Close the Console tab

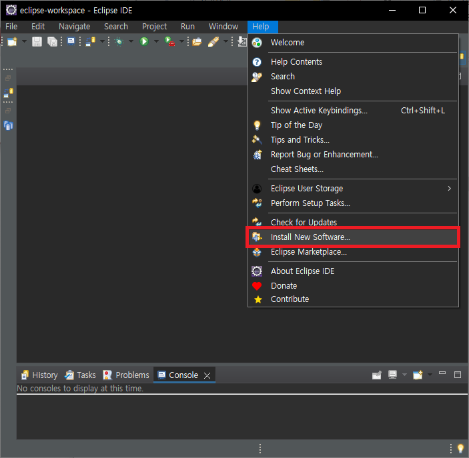pyautogui.click(x=207, y=376)
